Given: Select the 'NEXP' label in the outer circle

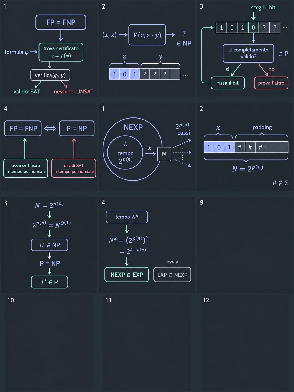Looking at the screenshot, I should tap(133, 127).
